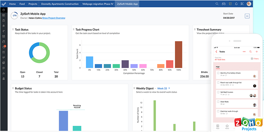264x132 pixels.
Task: Open the user profile avatar in top bar
Action: click(249, 4)
